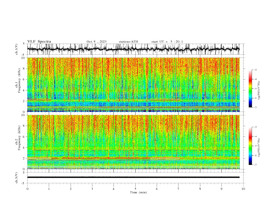
Task: Click time axis tick label "7"
Action: [179, 189]
